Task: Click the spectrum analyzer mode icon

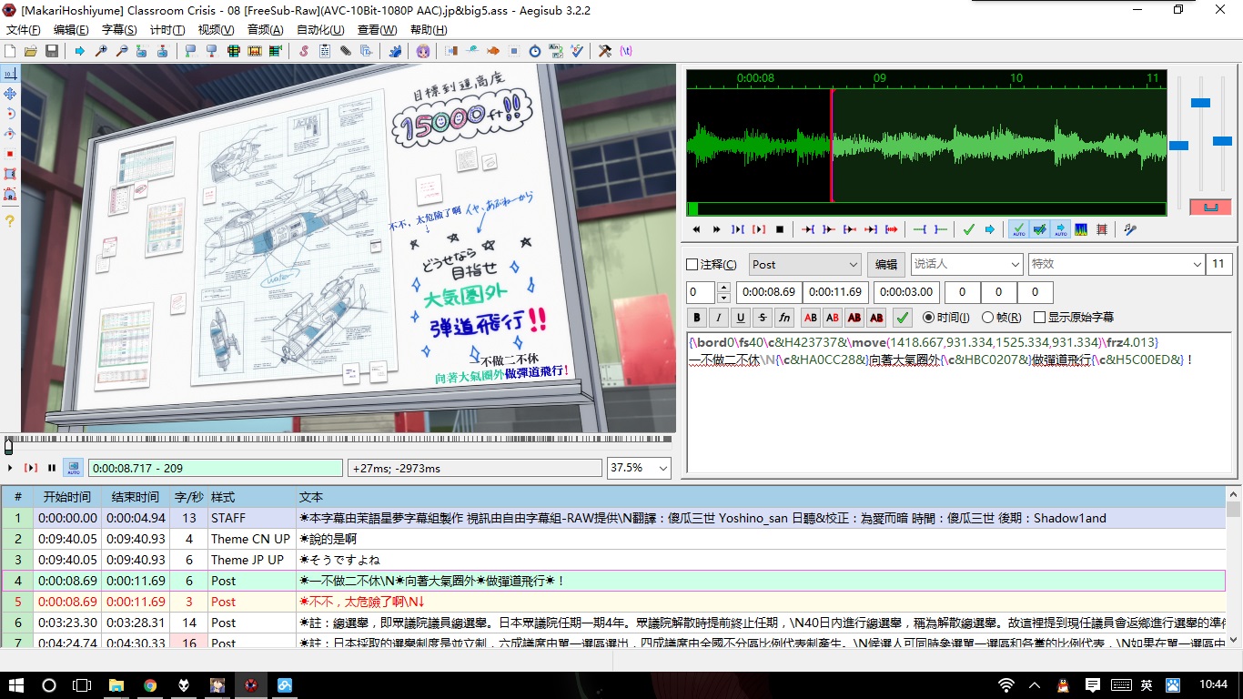Action: pos(1081,229)
